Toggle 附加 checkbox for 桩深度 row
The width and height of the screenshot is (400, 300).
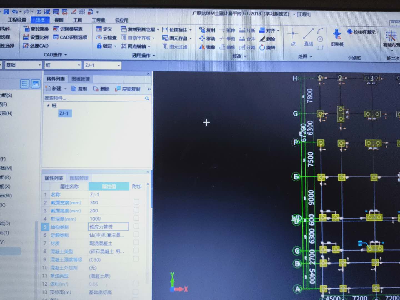tap(136, 218)
